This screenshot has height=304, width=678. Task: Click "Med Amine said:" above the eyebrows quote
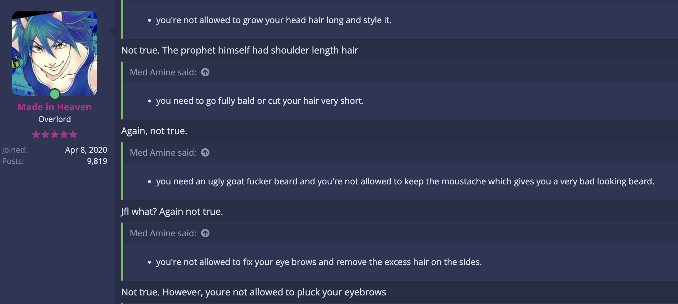[x=163, y=233]
